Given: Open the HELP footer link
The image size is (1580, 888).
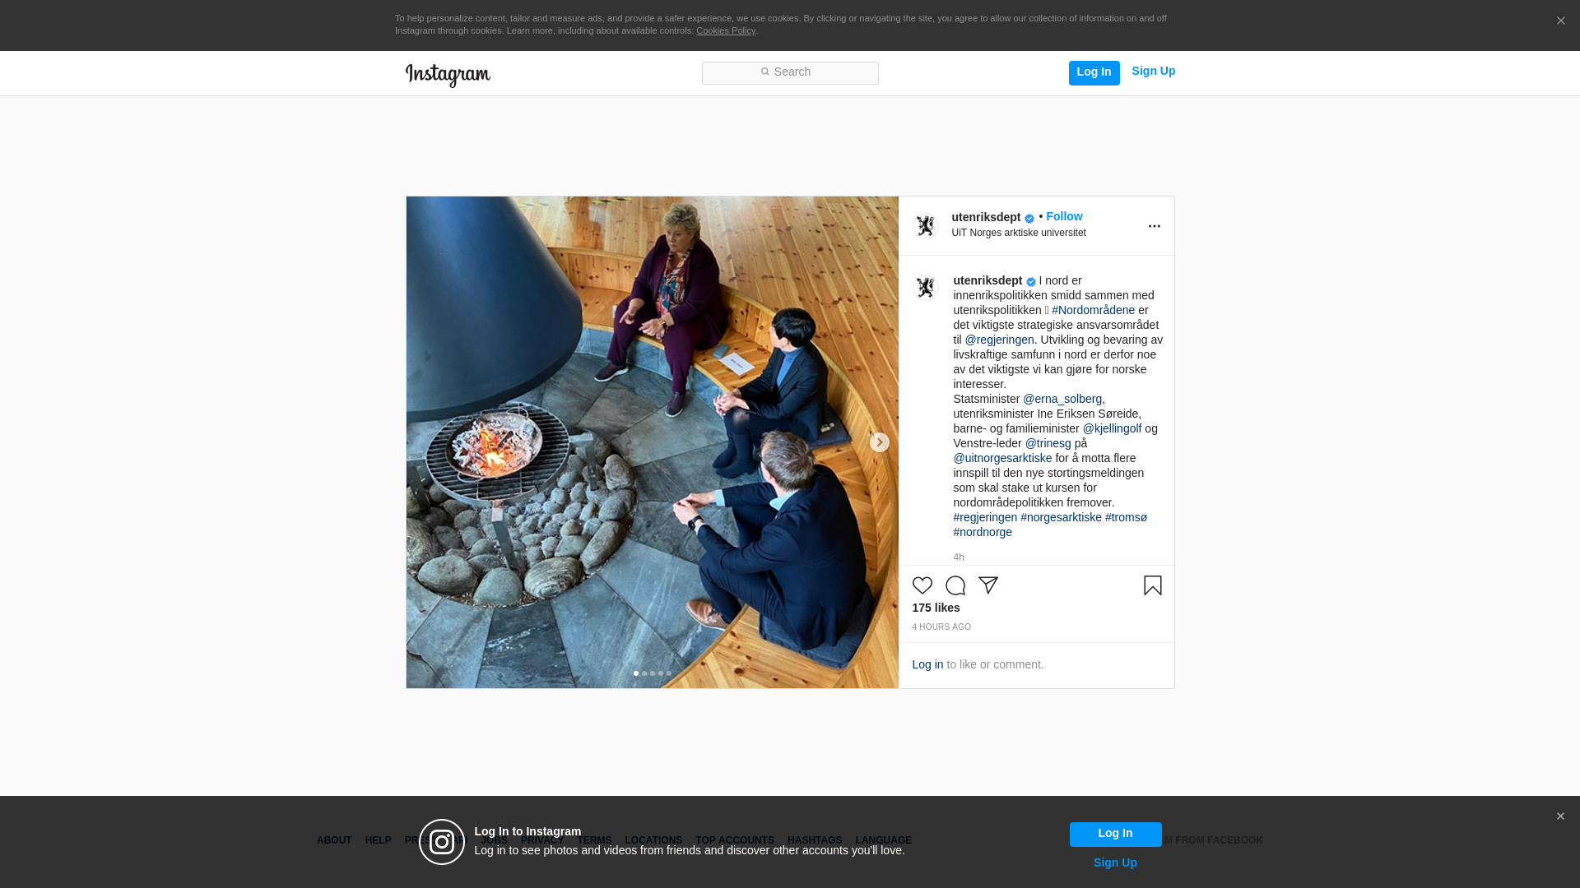Looking at the screenshot, I should [x=378, y=840].
